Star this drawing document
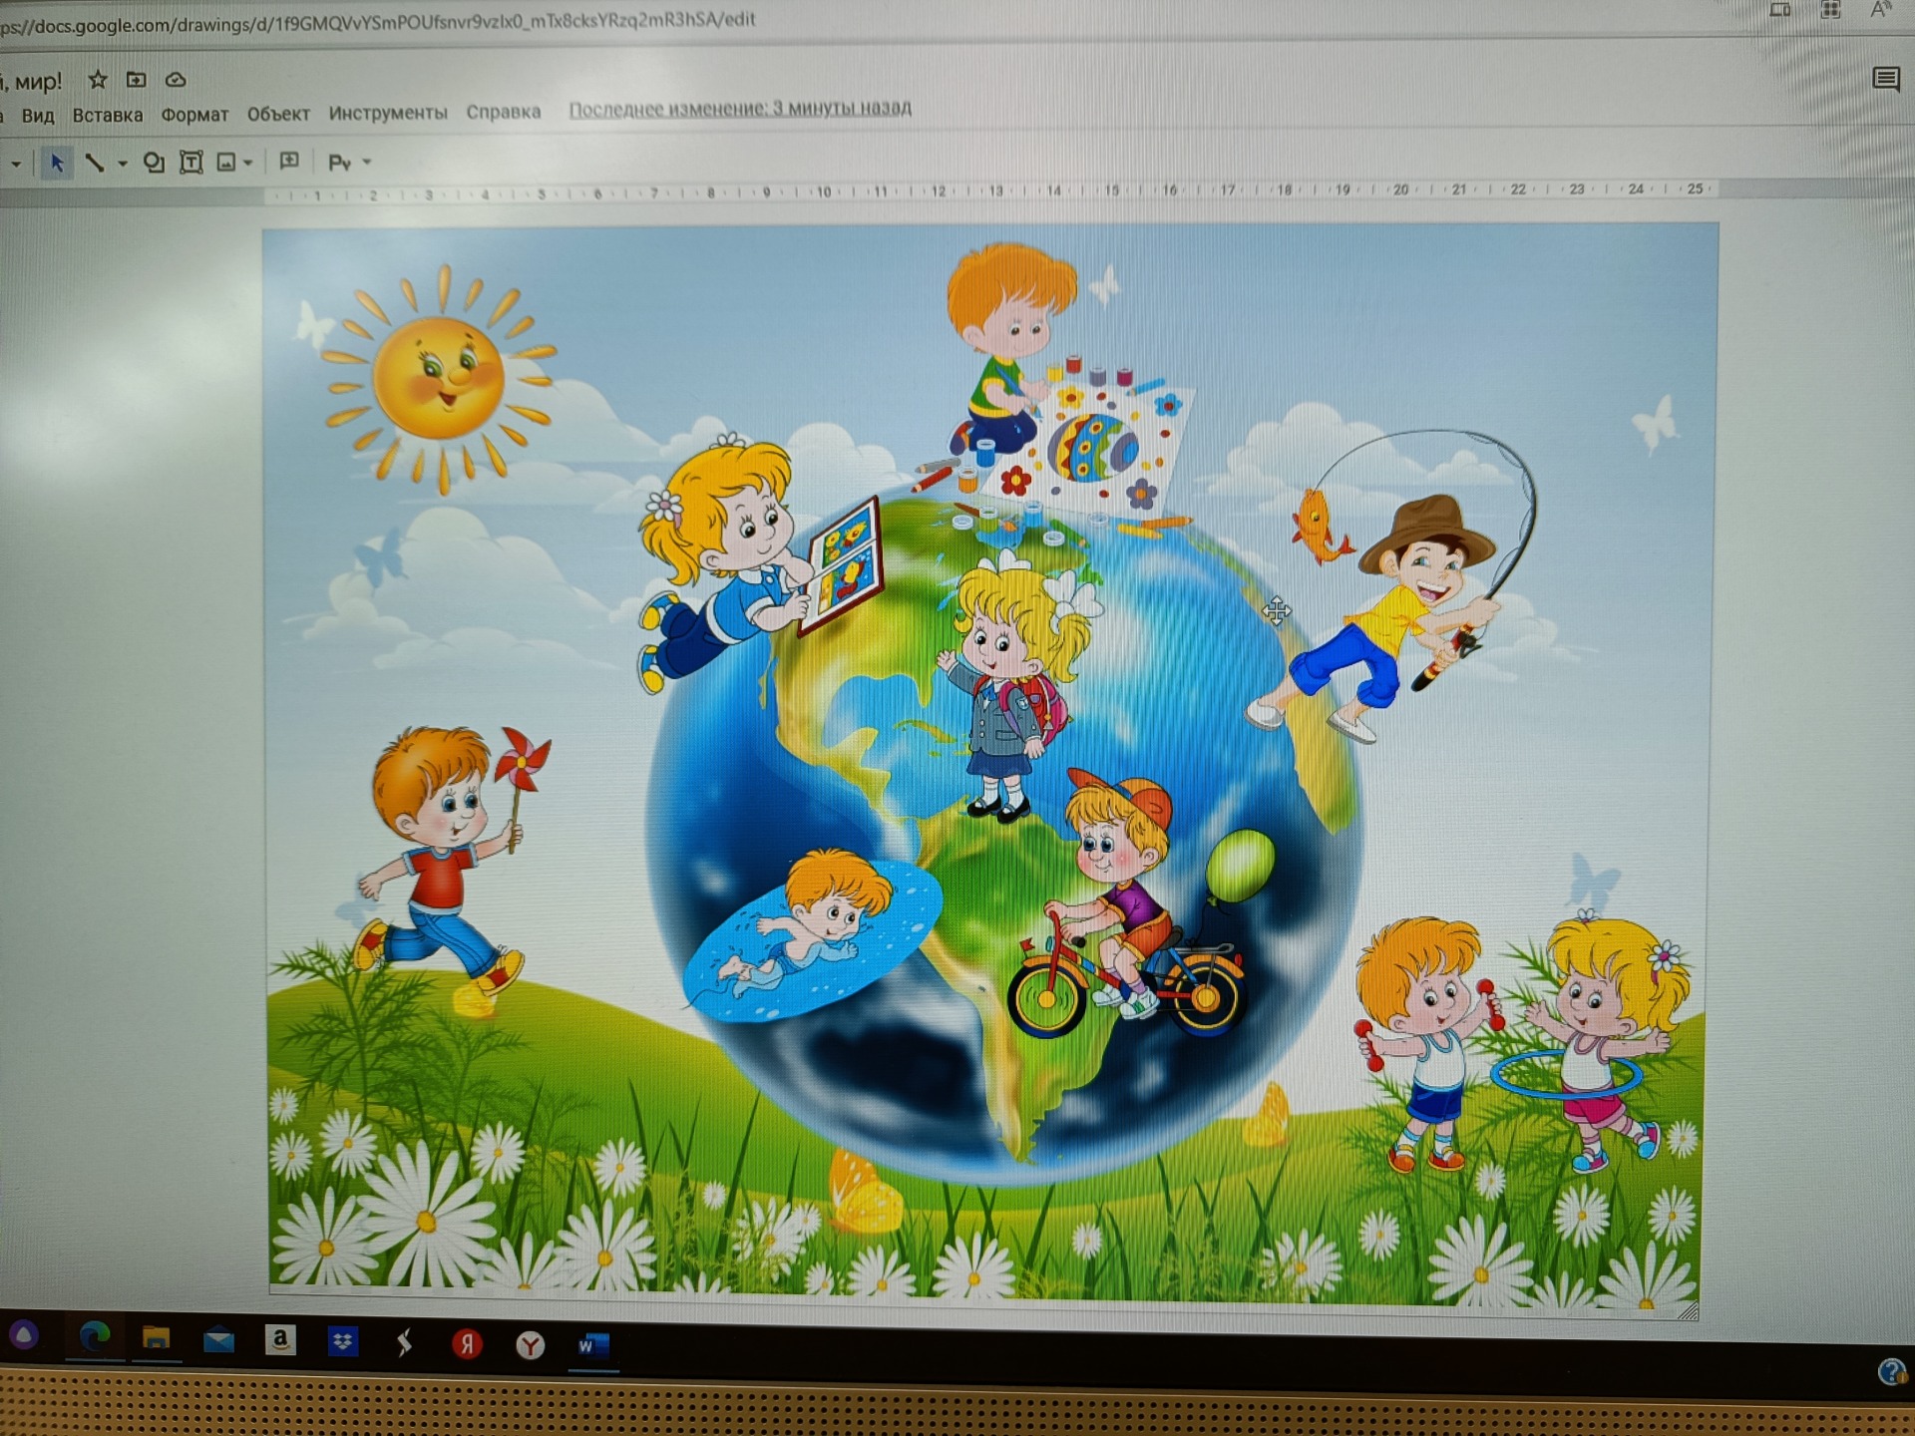The image size is (1915, 1436). (x=98, y=80)
